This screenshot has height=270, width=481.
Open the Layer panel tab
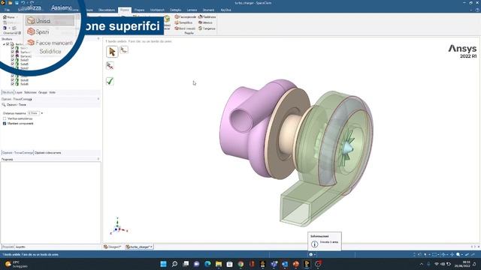[x=19, y=92]
